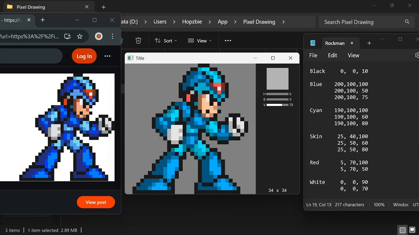Click the 'Ln 19, Col 13' status text
Screen dimensions: 419x235
319,205
